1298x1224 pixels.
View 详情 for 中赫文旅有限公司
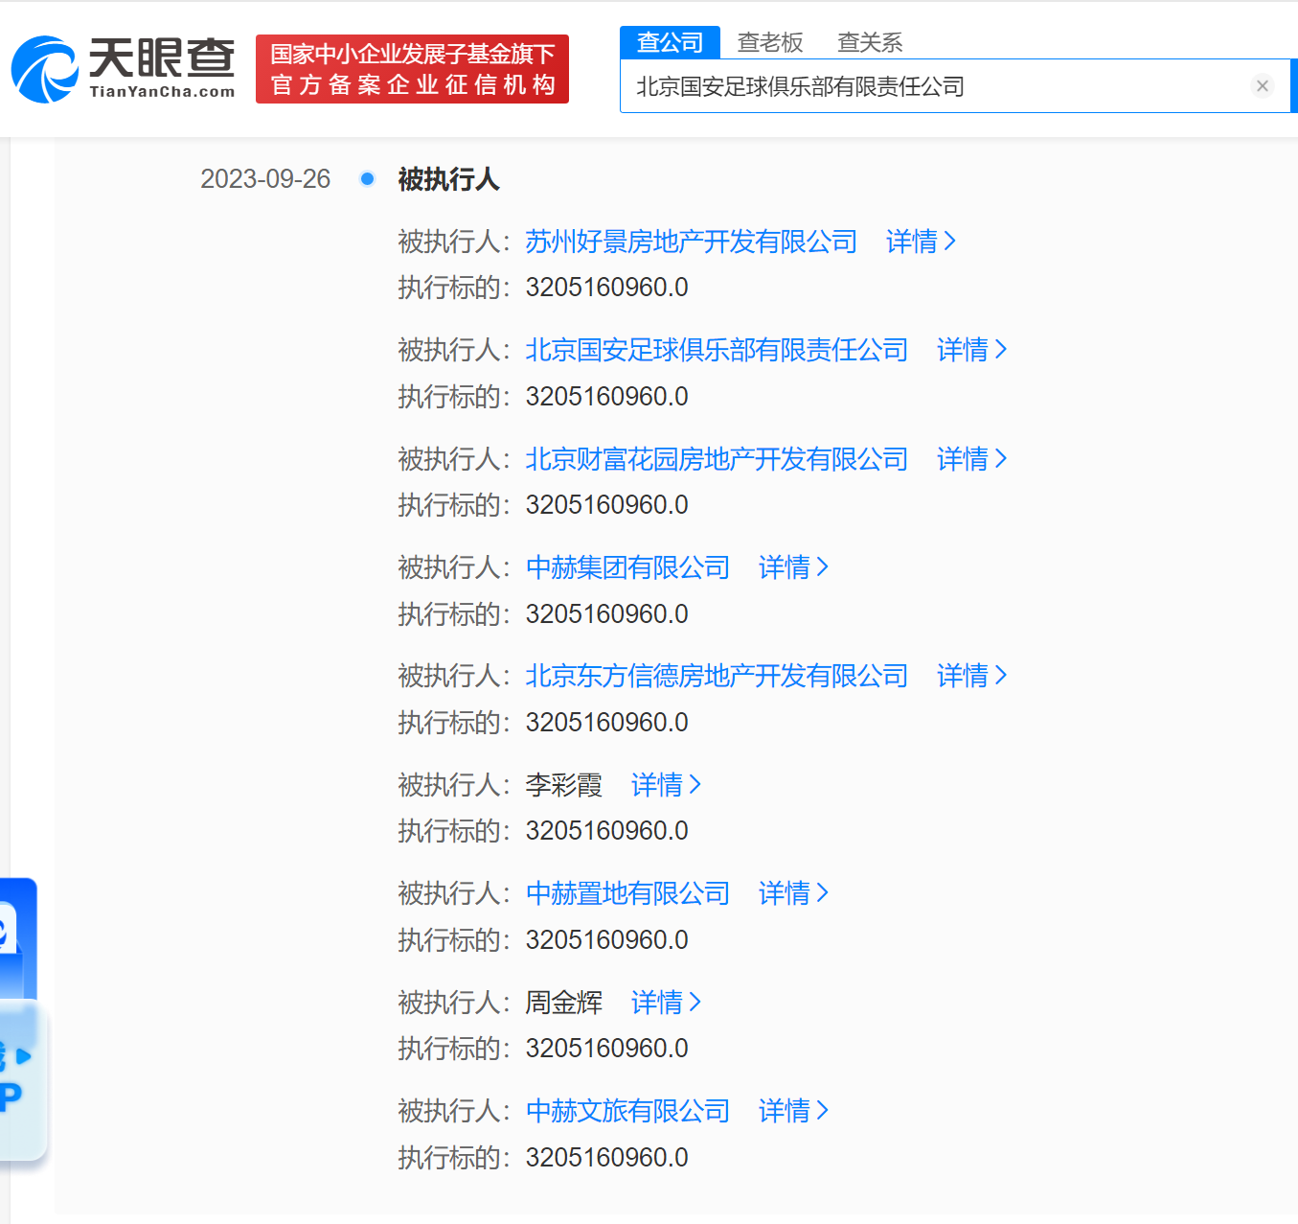click(794, 1111)
